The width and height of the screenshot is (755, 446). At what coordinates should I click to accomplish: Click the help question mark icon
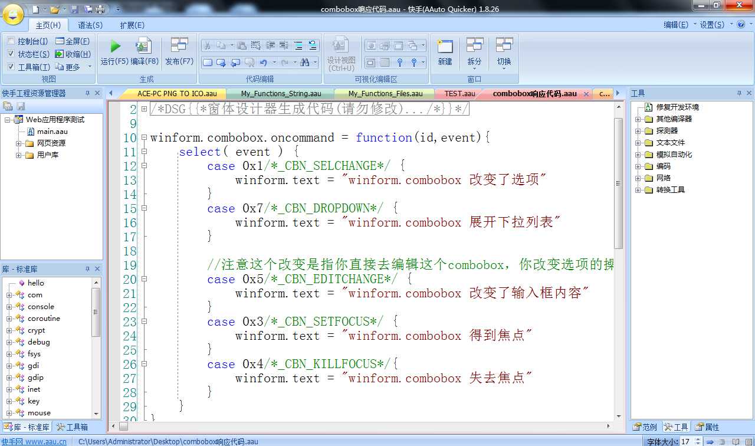coord(741,24)
